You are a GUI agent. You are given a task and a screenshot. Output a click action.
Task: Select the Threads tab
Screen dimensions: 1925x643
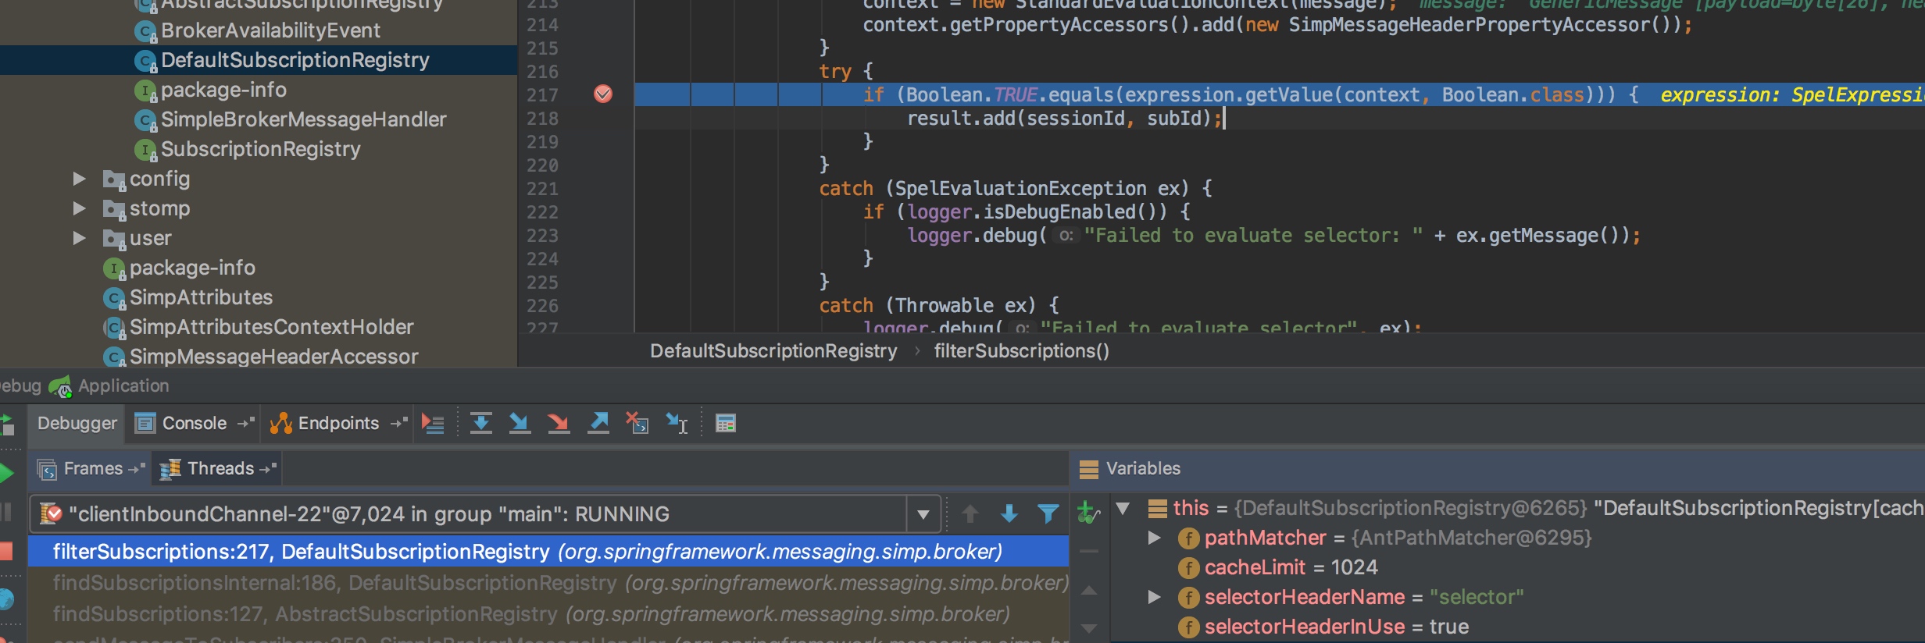point(220,469)
